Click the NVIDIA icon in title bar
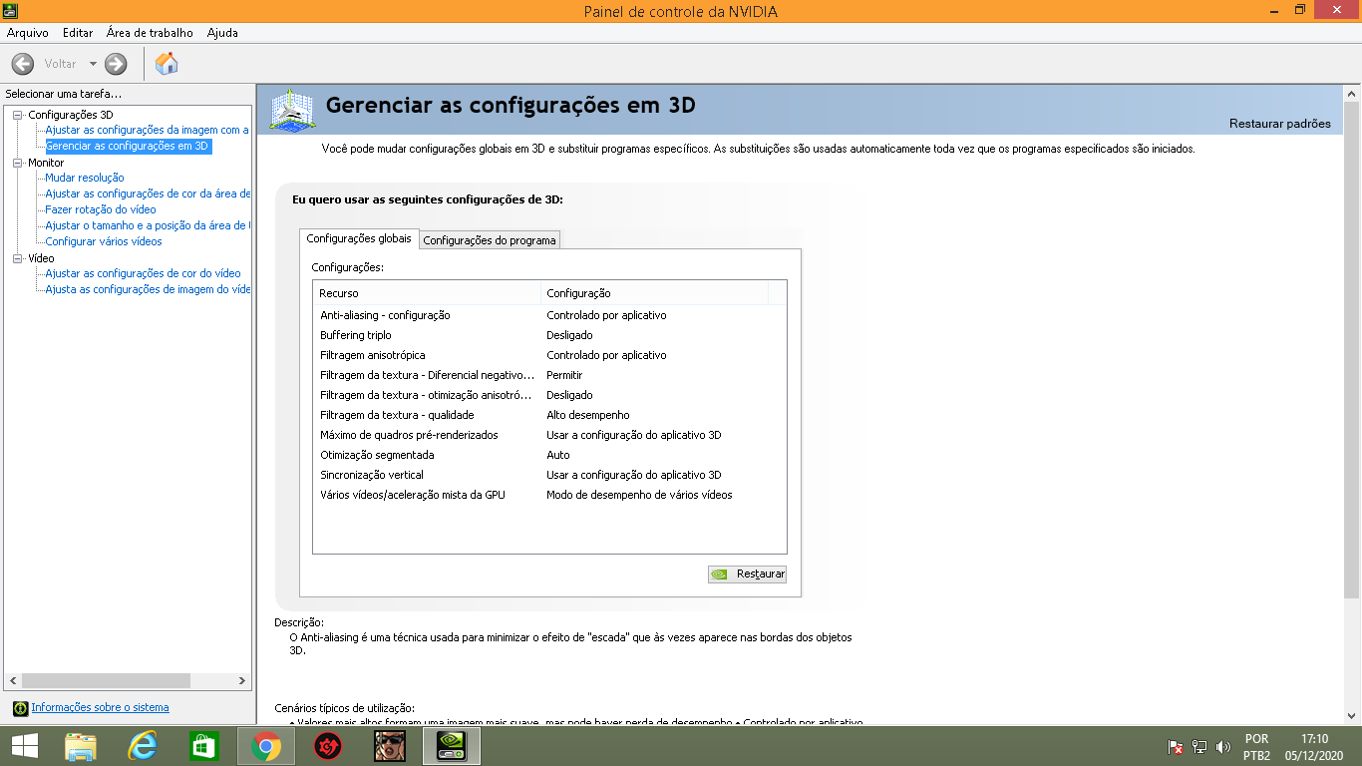Image resolution: width=1362 pixels, height=766 pixels. pos(10,11)
